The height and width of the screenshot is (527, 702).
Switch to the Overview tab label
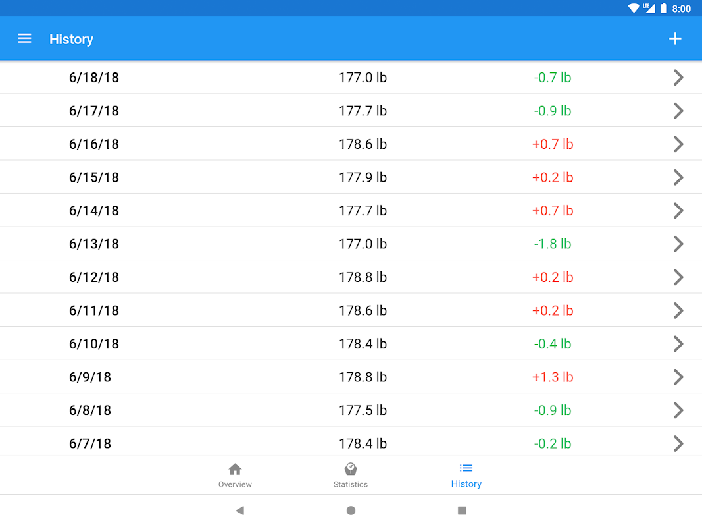[x=235, y=484]
